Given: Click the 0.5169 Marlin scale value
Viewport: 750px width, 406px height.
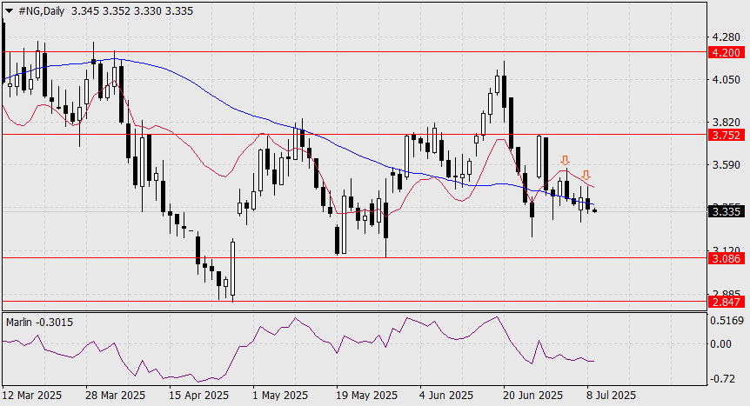Looking at the screenshot, I should [x=727, y=321].
